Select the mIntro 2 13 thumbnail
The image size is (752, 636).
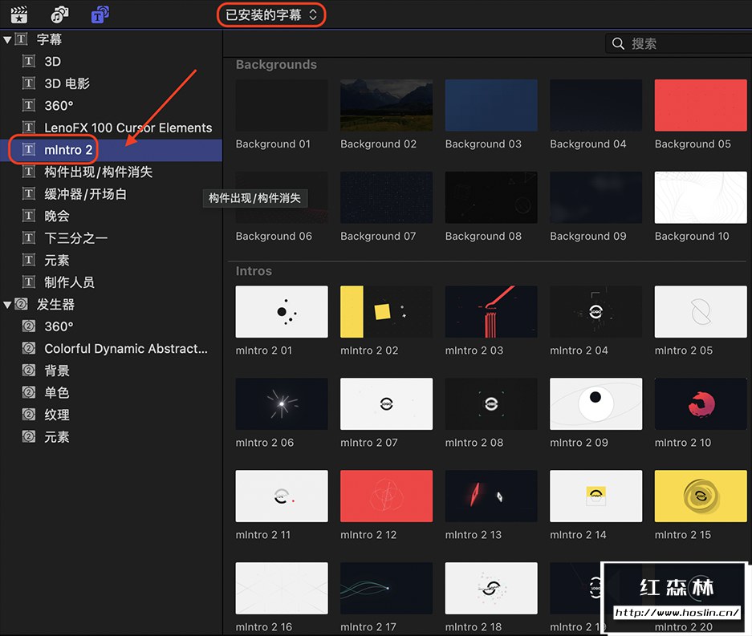(491, 496)
